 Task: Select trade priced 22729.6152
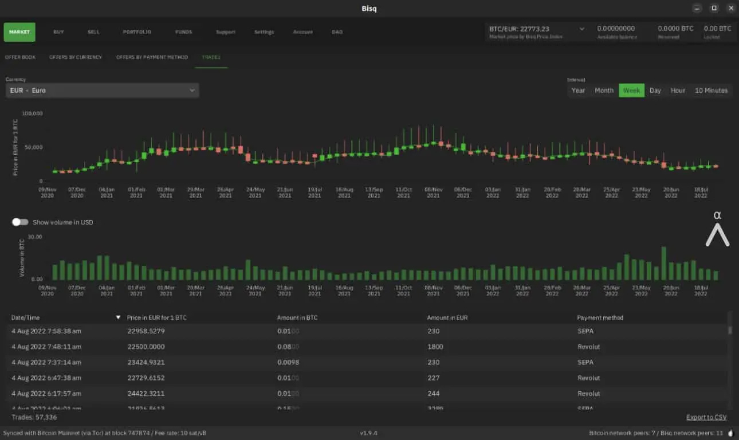(368, 378)
